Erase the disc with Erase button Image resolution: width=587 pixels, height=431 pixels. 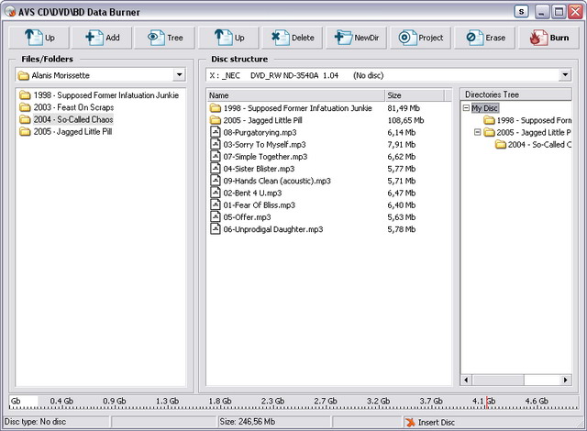(485, 38)
